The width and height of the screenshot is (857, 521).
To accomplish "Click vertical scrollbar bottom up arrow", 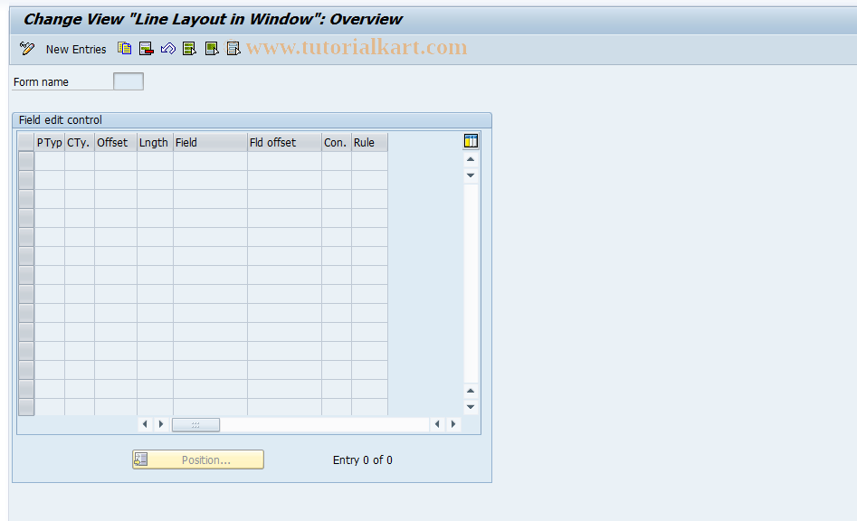I will click(471, 391).
